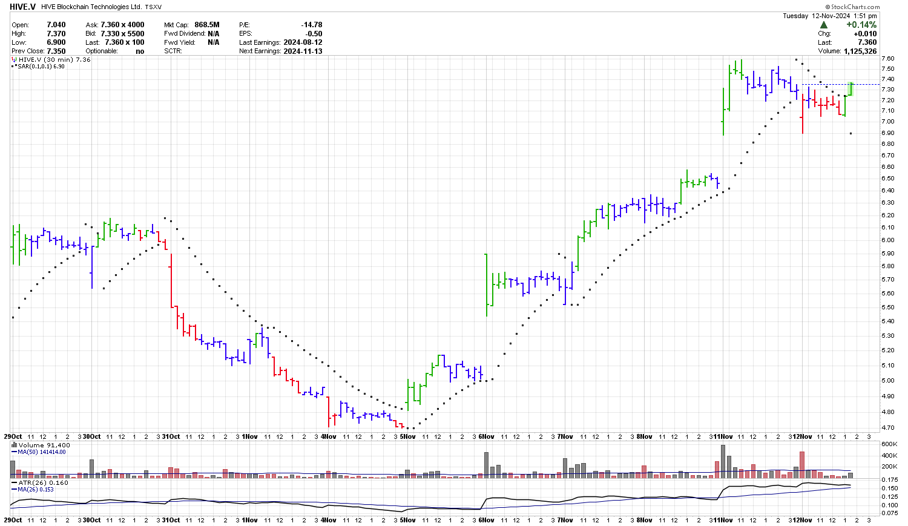This screenshot has width=908, height=526.
Task: Click the SCTR label
Action: 173,51
